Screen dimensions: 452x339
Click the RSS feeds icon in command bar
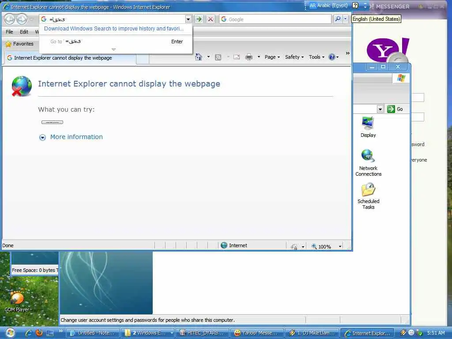tap(218, 57)
